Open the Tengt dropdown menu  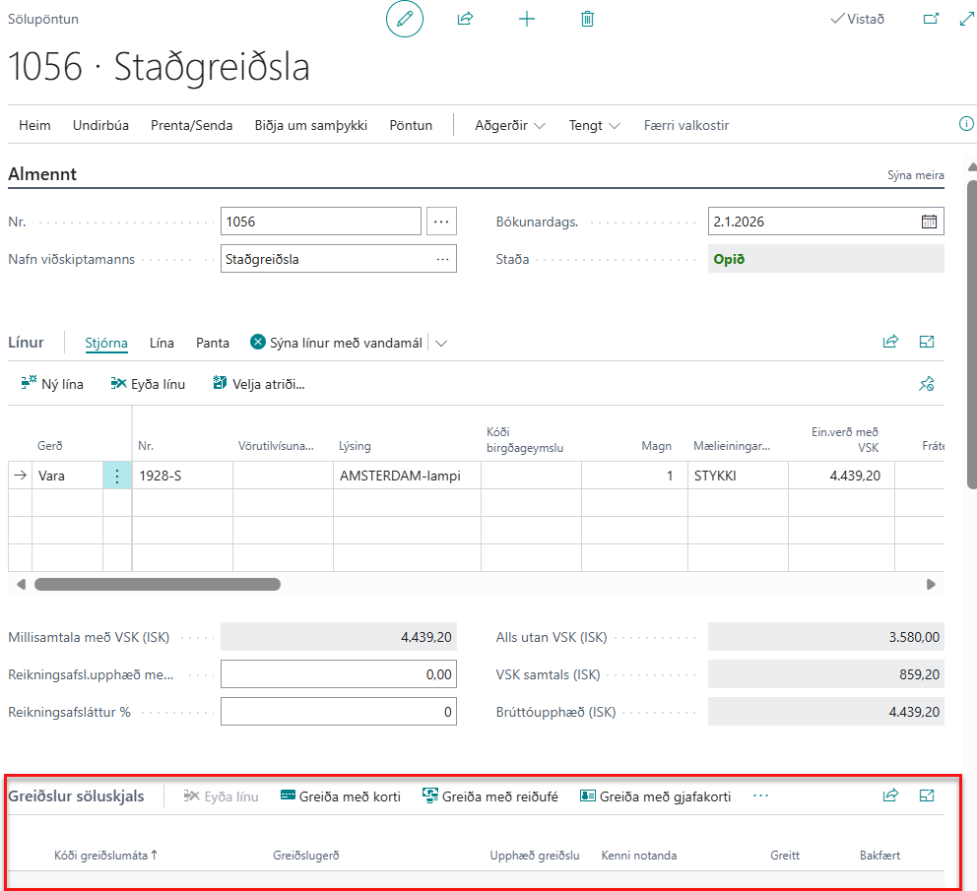coord(594,125)
